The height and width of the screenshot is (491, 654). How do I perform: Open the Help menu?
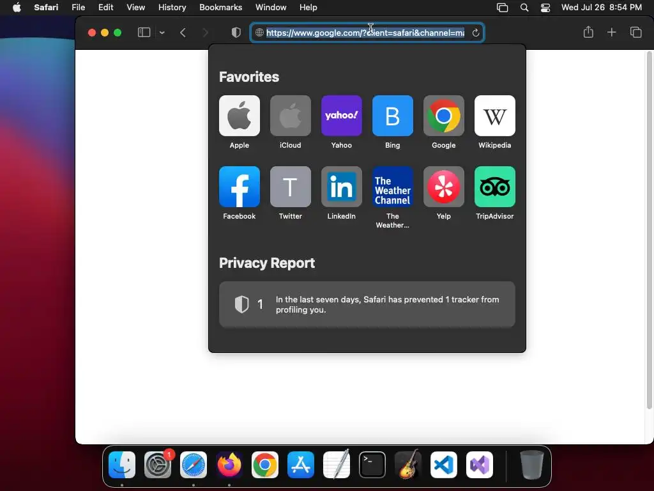click(308, 7)
